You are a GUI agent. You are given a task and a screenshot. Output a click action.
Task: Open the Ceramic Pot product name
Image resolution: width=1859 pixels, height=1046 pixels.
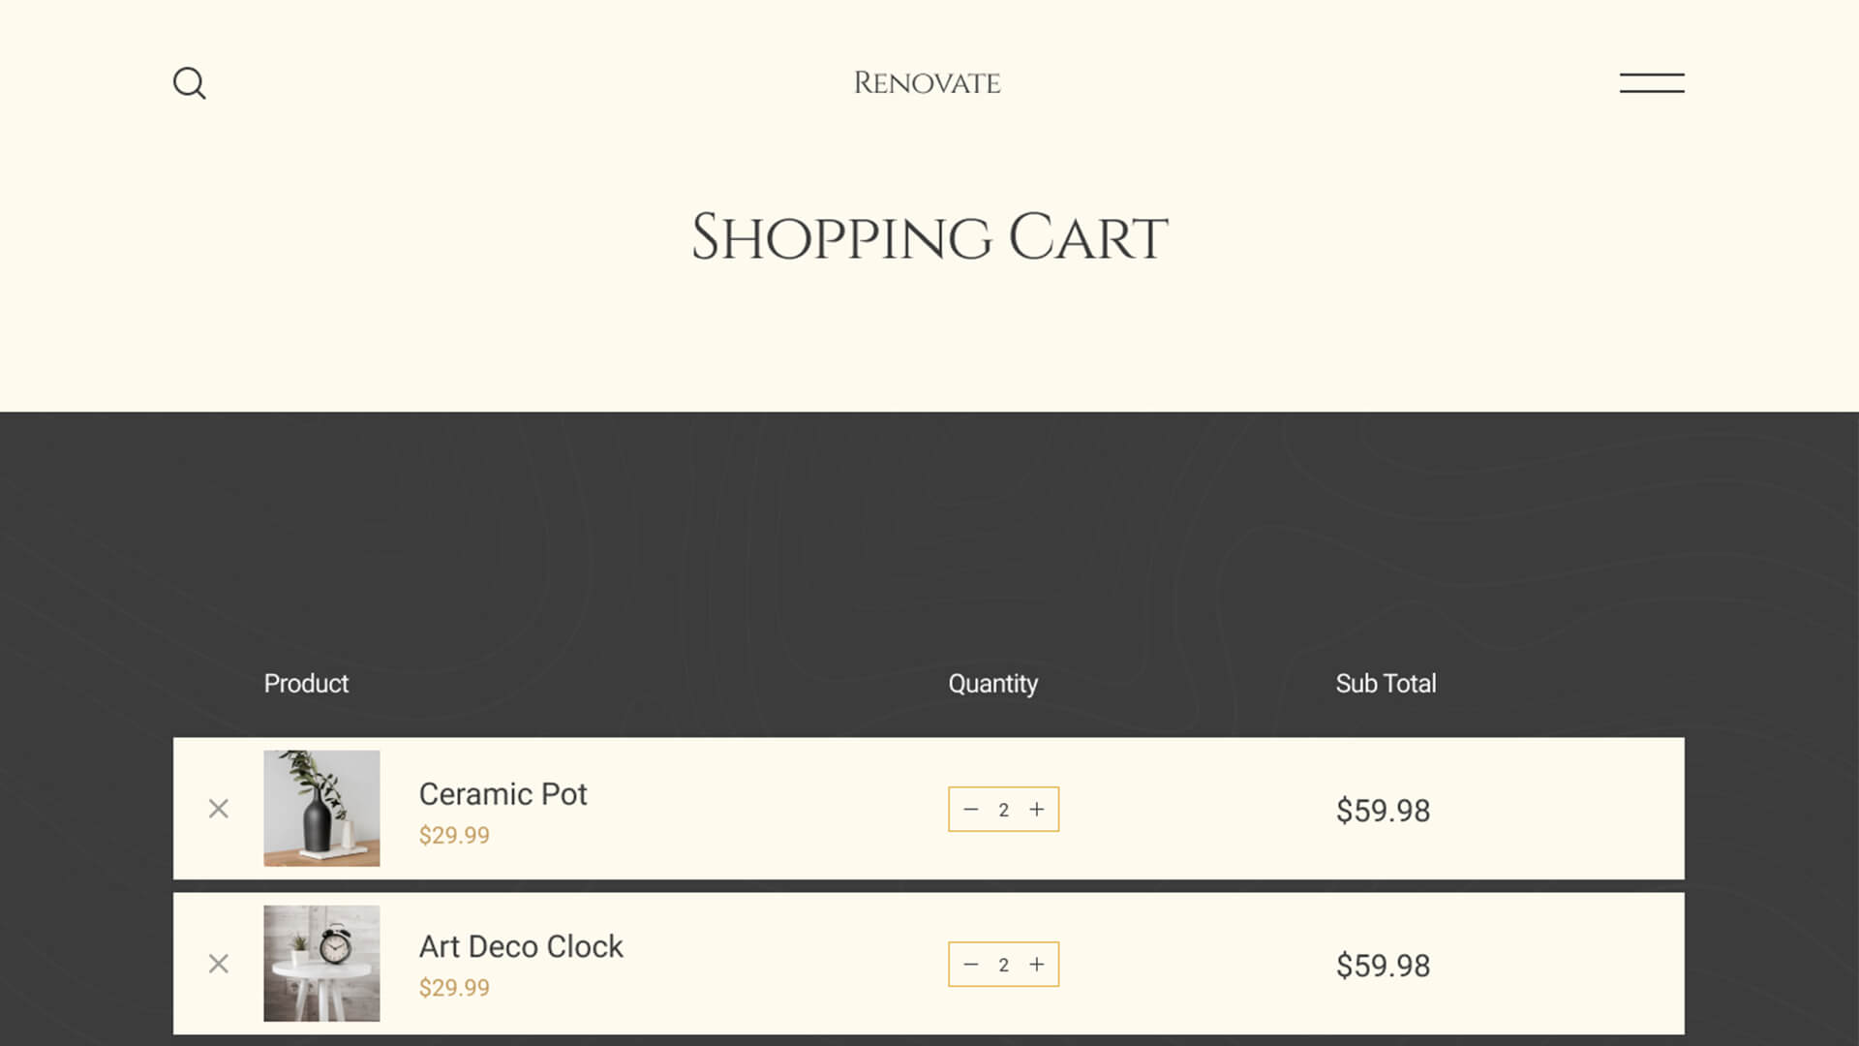point(503,794)
